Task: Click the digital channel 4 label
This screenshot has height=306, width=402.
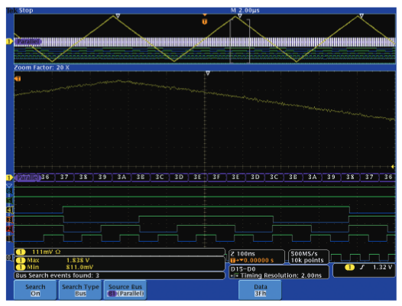Action: [x=9, y=210]
